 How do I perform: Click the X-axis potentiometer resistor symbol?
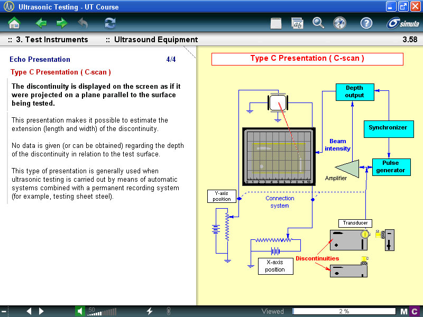(273, 240)
